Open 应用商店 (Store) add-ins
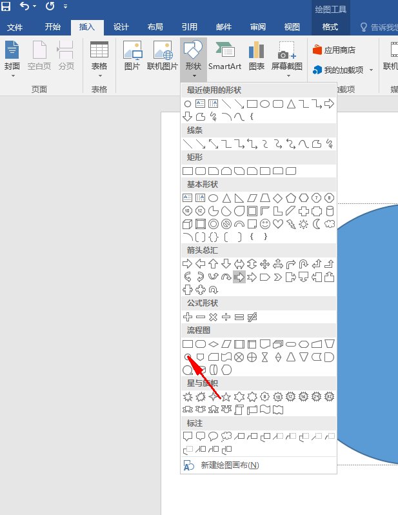The image size is (398, 515). (334, 50)
